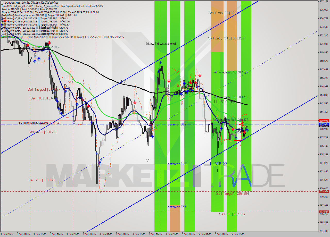This screenshot has height=237, width=330.
Task: Click the '5 Sep 08:45' time label
Action: click(222, 234)
